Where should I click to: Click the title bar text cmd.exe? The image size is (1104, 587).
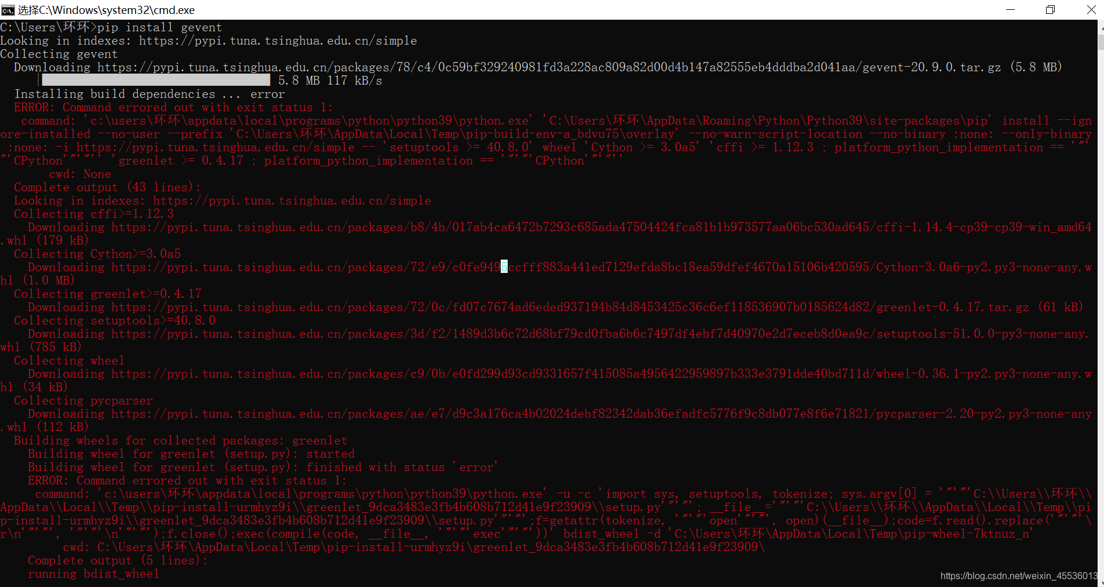108,9
